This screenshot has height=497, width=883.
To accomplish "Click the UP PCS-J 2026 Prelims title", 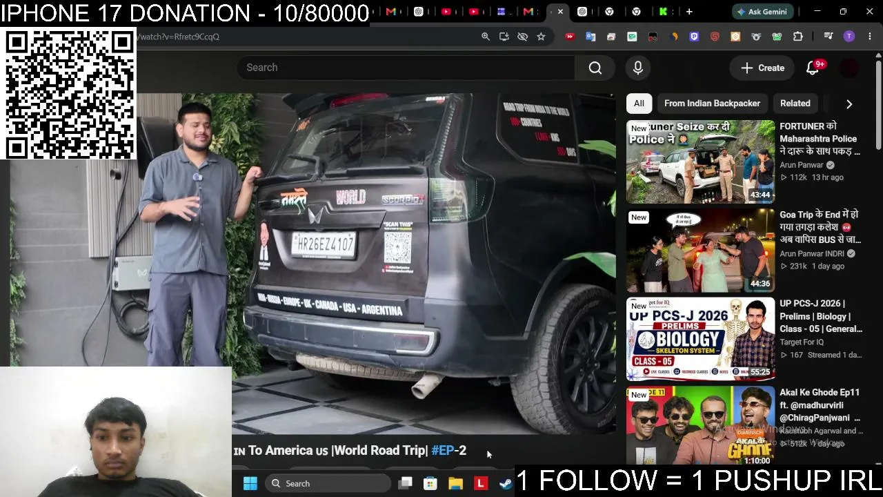I will pyautogui.click(x=821, y=316).
